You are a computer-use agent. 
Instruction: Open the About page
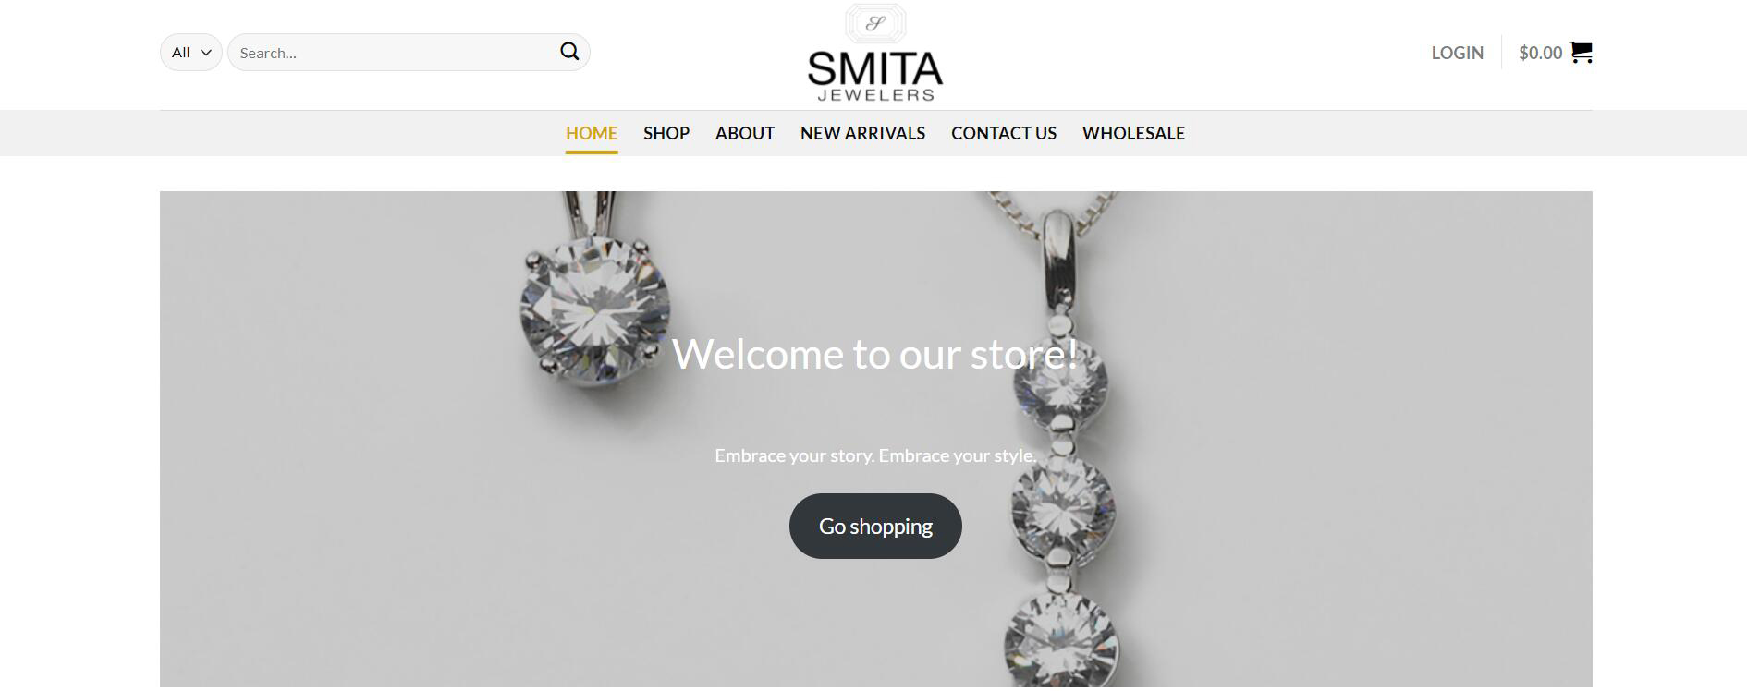pos(745,133)
